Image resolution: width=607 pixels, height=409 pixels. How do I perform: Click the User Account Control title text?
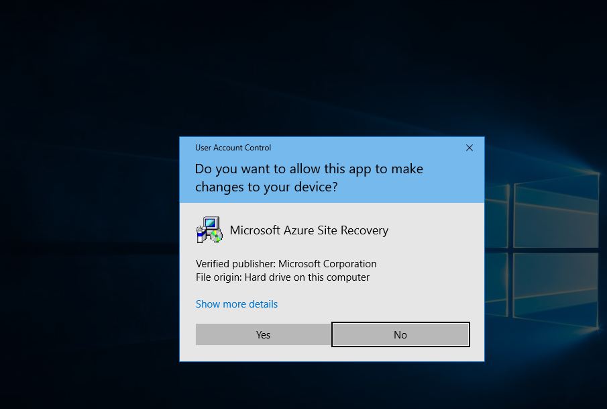coord(233,148)
